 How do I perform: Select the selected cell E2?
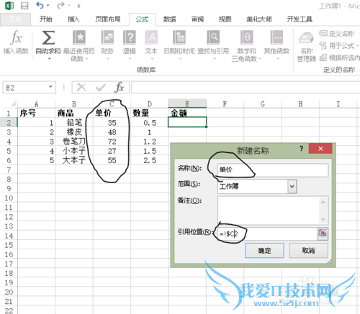coord(187,122)
